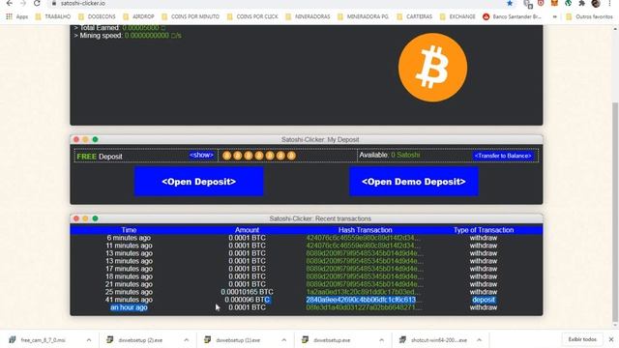Viewport: 619px width, 348px height.
Task: Open the Chrome three-dot menu
Action: pos(609,3)
